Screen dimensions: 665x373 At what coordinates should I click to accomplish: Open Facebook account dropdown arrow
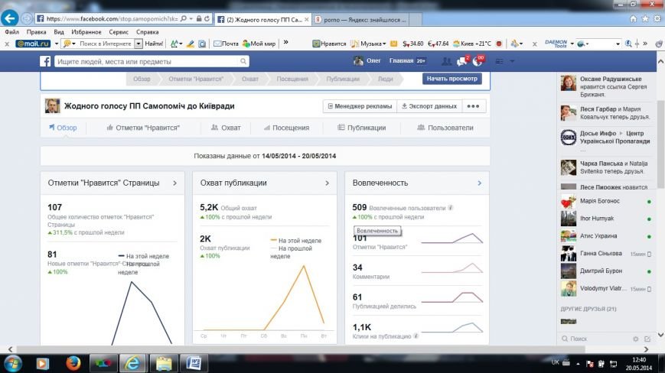[512, 61]
